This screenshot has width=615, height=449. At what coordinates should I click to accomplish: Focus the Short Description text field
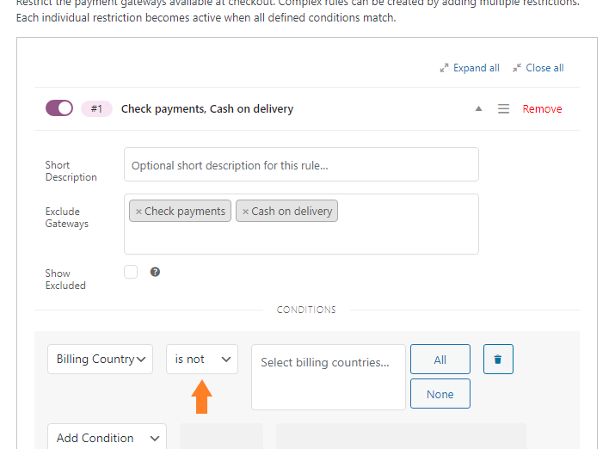[301, 164]
